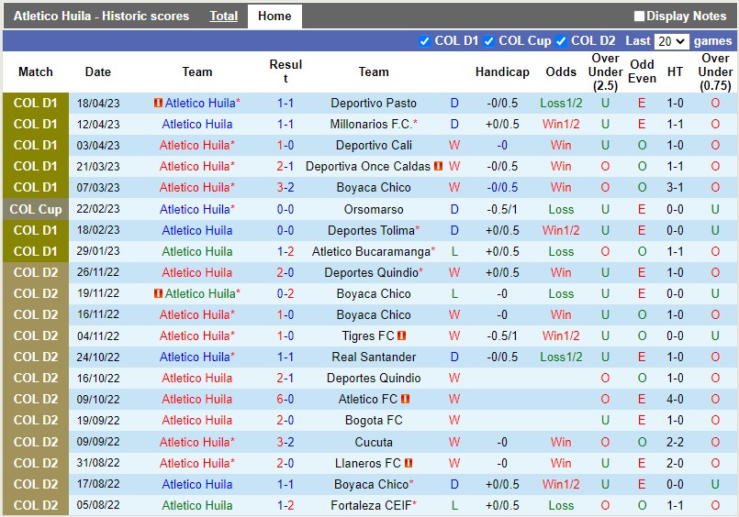
Task: Click HT score 4-0 on Atletico FC row
Action: click(675, 400)
